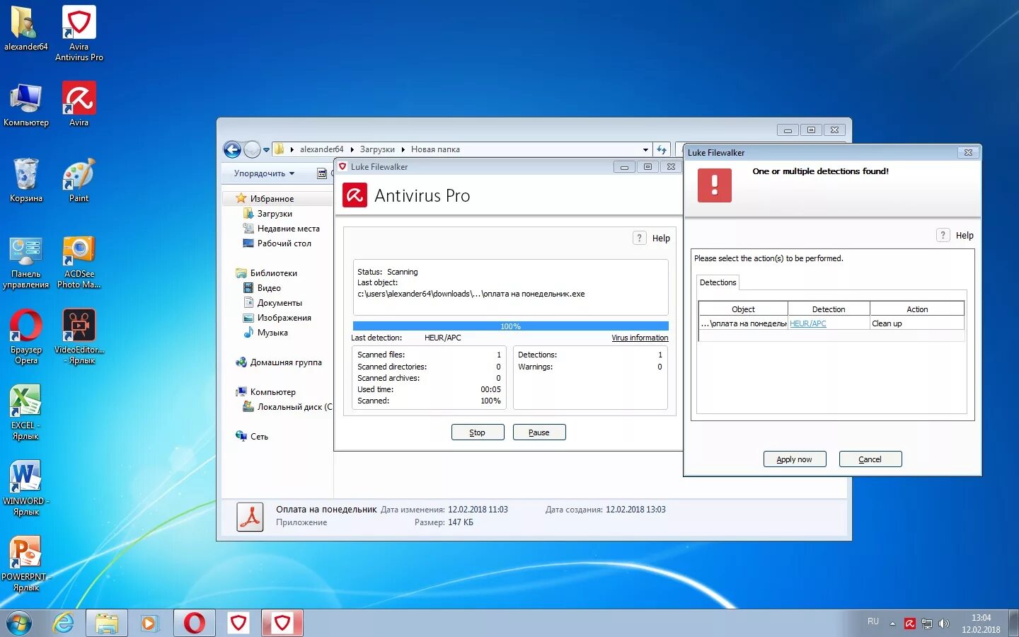Select the Detections tab
The width and height of the screenshot is (1019, 637).
[x=718, y=282]
